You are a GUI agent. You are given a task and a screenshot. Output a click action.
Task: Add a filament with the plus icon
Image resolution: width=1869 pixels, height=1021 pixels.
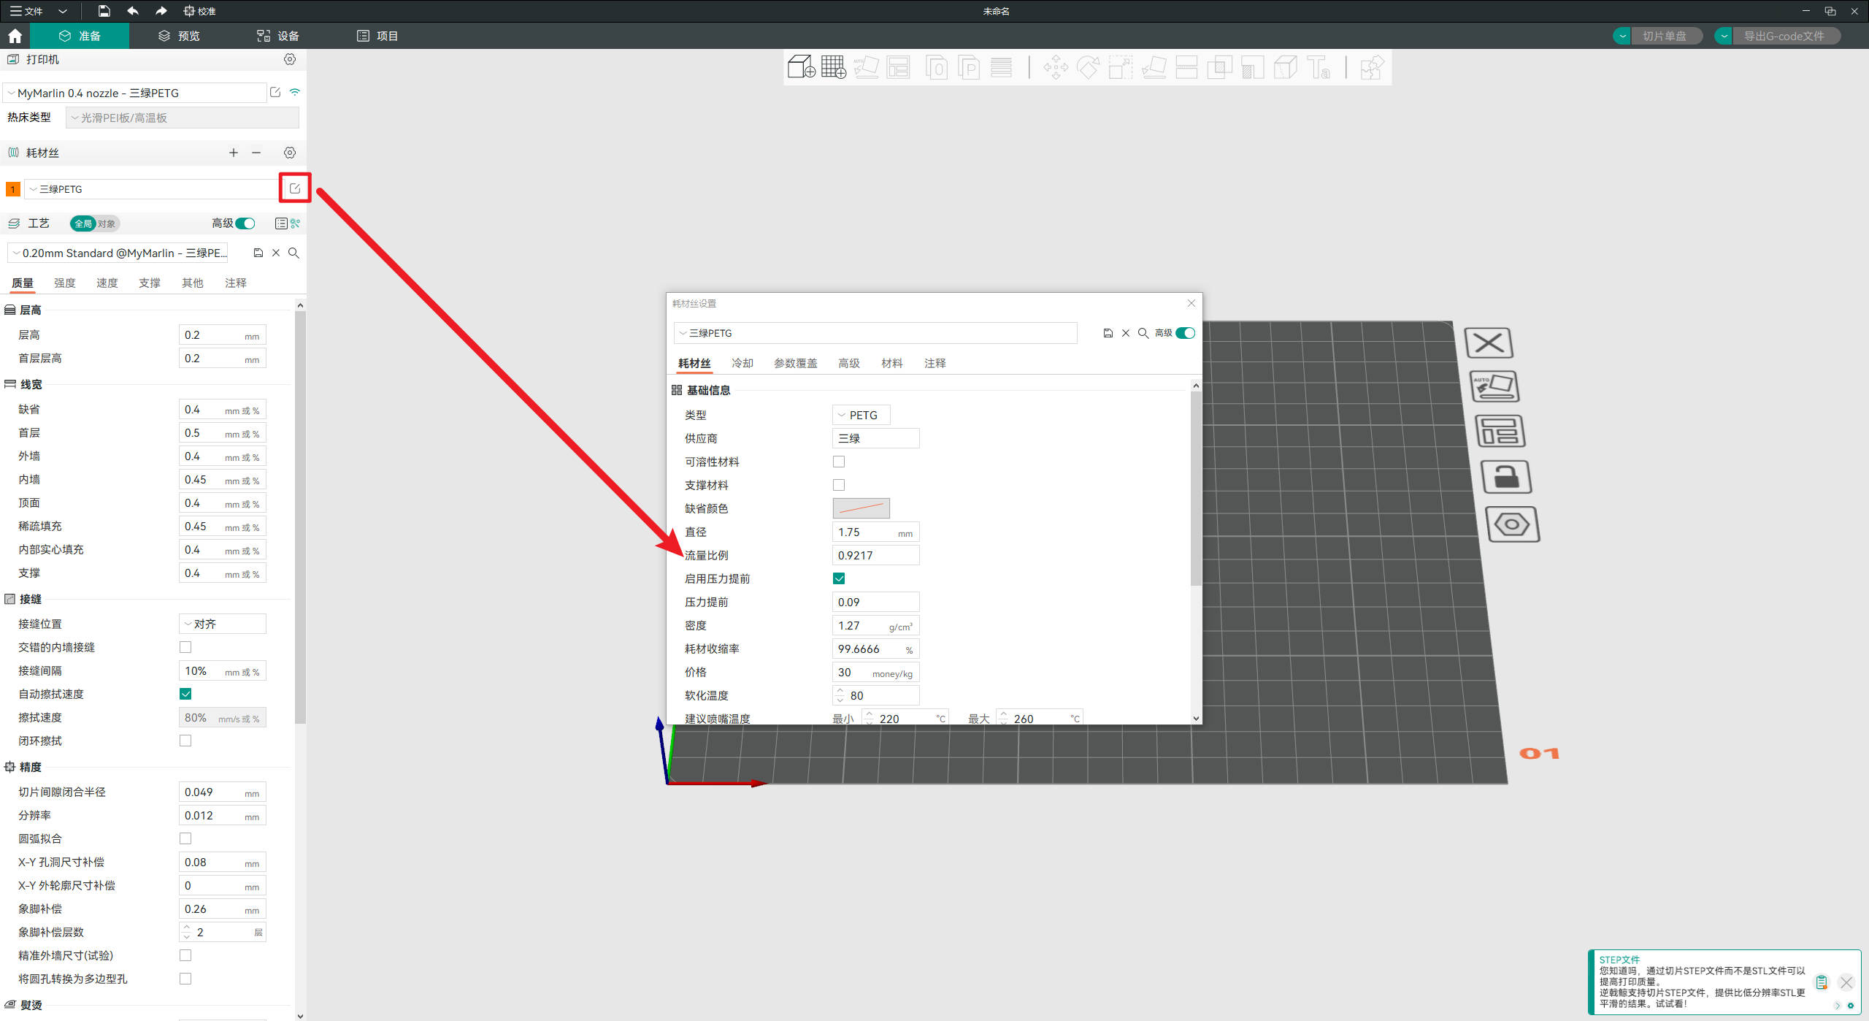(234, 153)
